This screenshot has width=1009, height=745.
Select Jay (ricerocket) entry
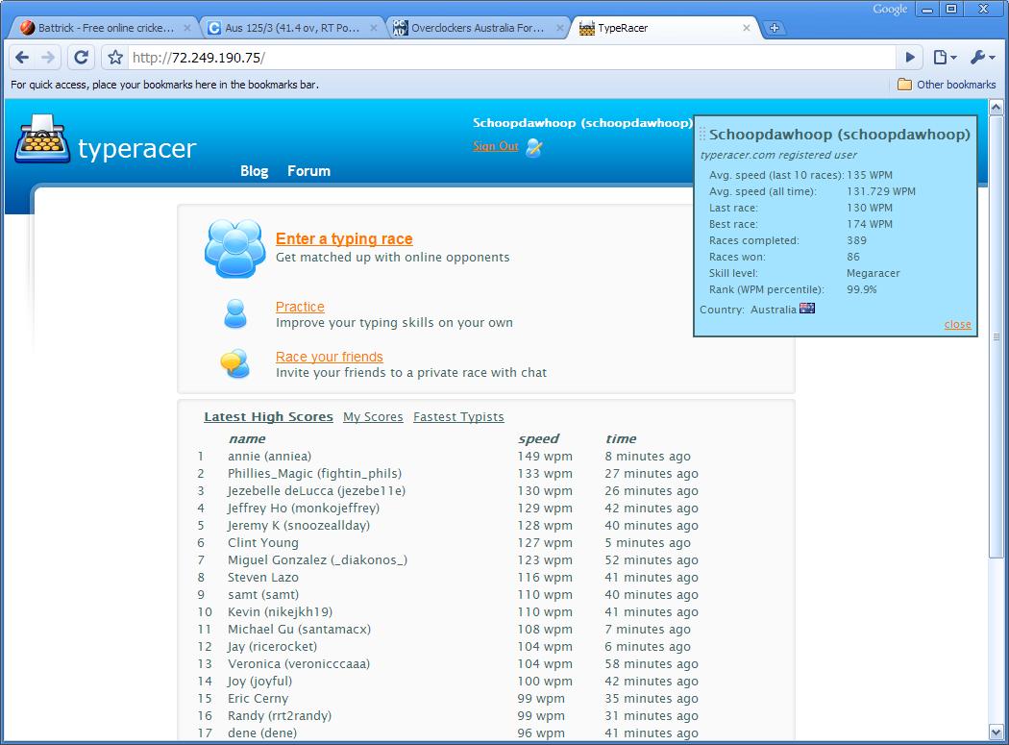[272, 647]
